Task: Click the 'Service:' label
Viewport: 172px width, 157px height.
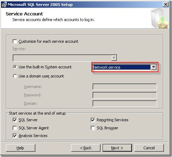Action: pyautogui.click(x=19, y=49)
